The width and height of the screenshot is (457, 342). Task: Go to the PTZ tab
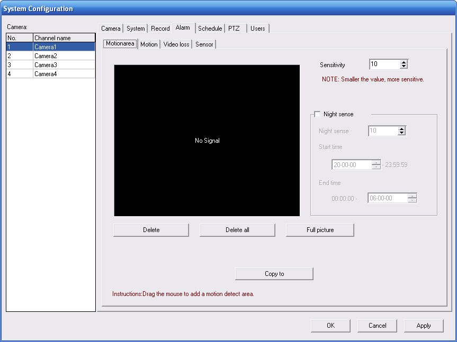click(x=234, y=29)
